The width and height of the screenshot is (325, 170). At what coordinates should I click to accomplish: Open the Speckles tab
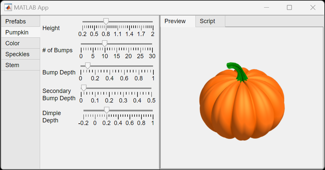point(17,54)
